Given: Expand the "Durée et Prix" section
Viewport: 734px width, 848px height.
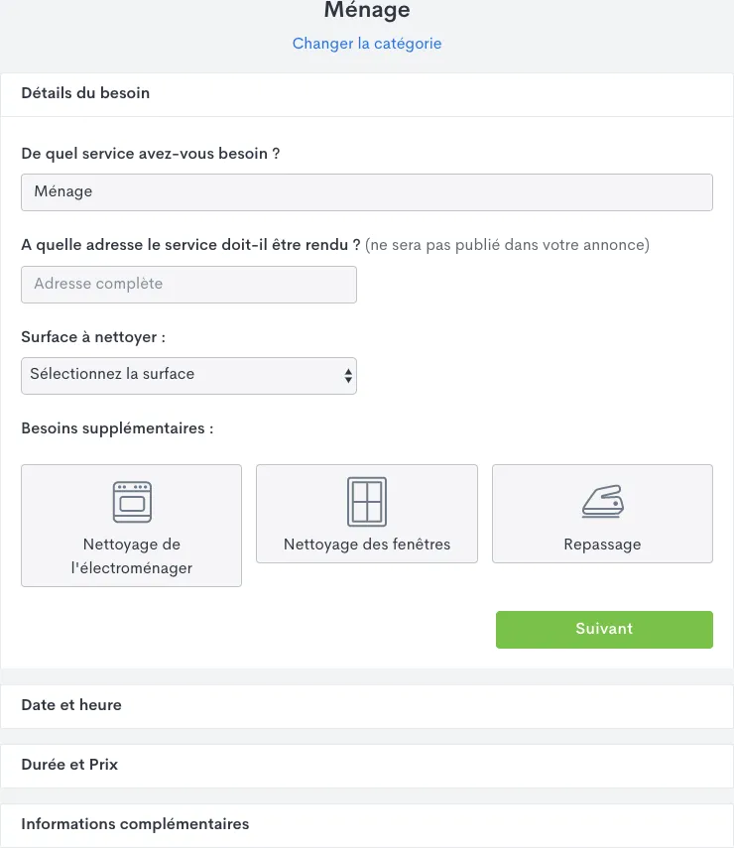Looking at the screenshot, I should [x=69, y=765].
